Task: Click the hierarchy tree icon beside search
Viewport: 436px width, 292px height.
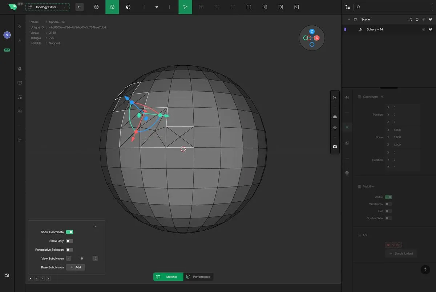Action: coord(348,7)
